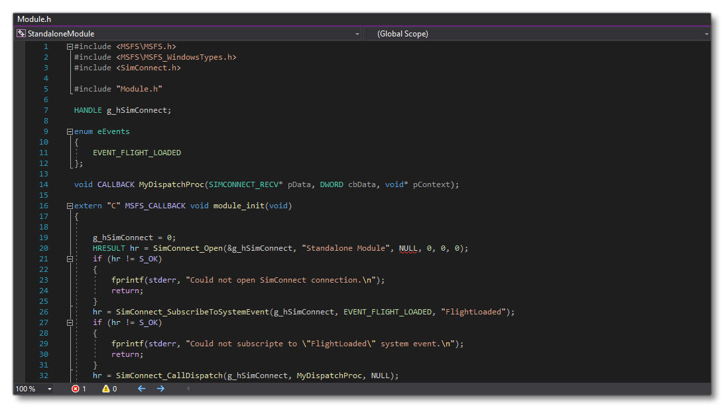This screenshot has width=724, height=408.
Task: Click the error count showing 1
Action: tap(84, 389)
